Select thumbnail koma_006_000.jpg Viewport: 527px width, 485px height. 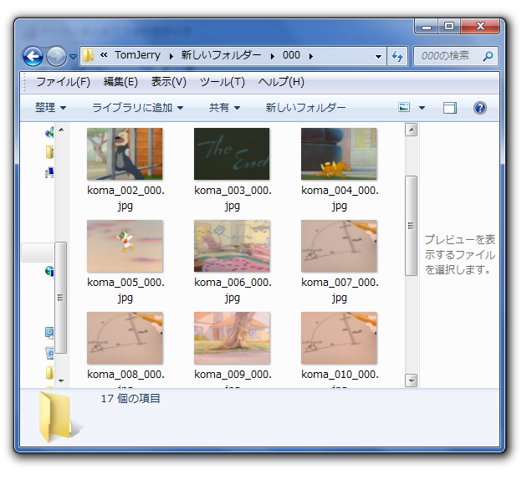point(232,246)
